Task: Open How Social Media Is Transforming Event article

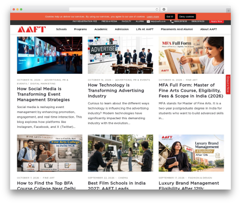Action: coord(43,94)
